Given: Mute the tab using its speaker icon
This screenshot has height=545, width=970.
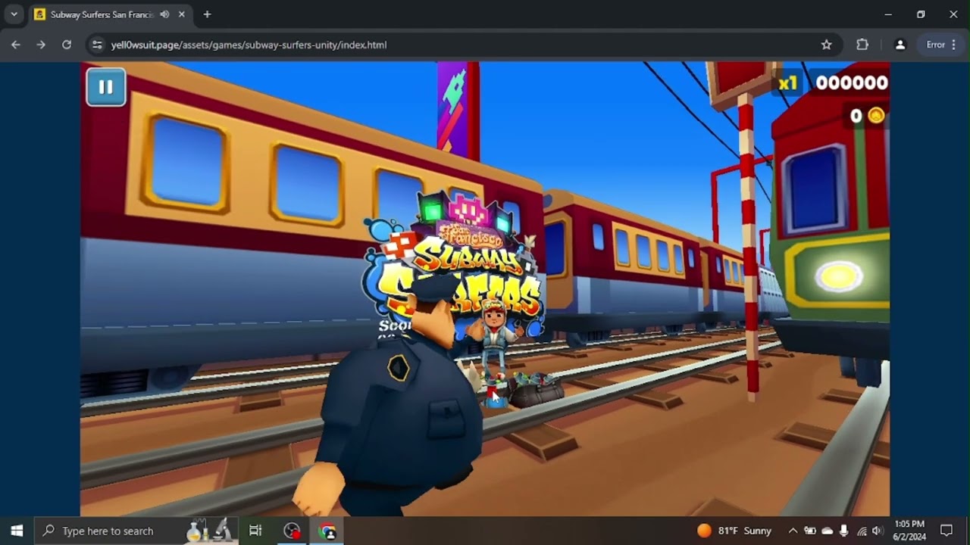Looking at the screenshot, I should pos(164,14).
